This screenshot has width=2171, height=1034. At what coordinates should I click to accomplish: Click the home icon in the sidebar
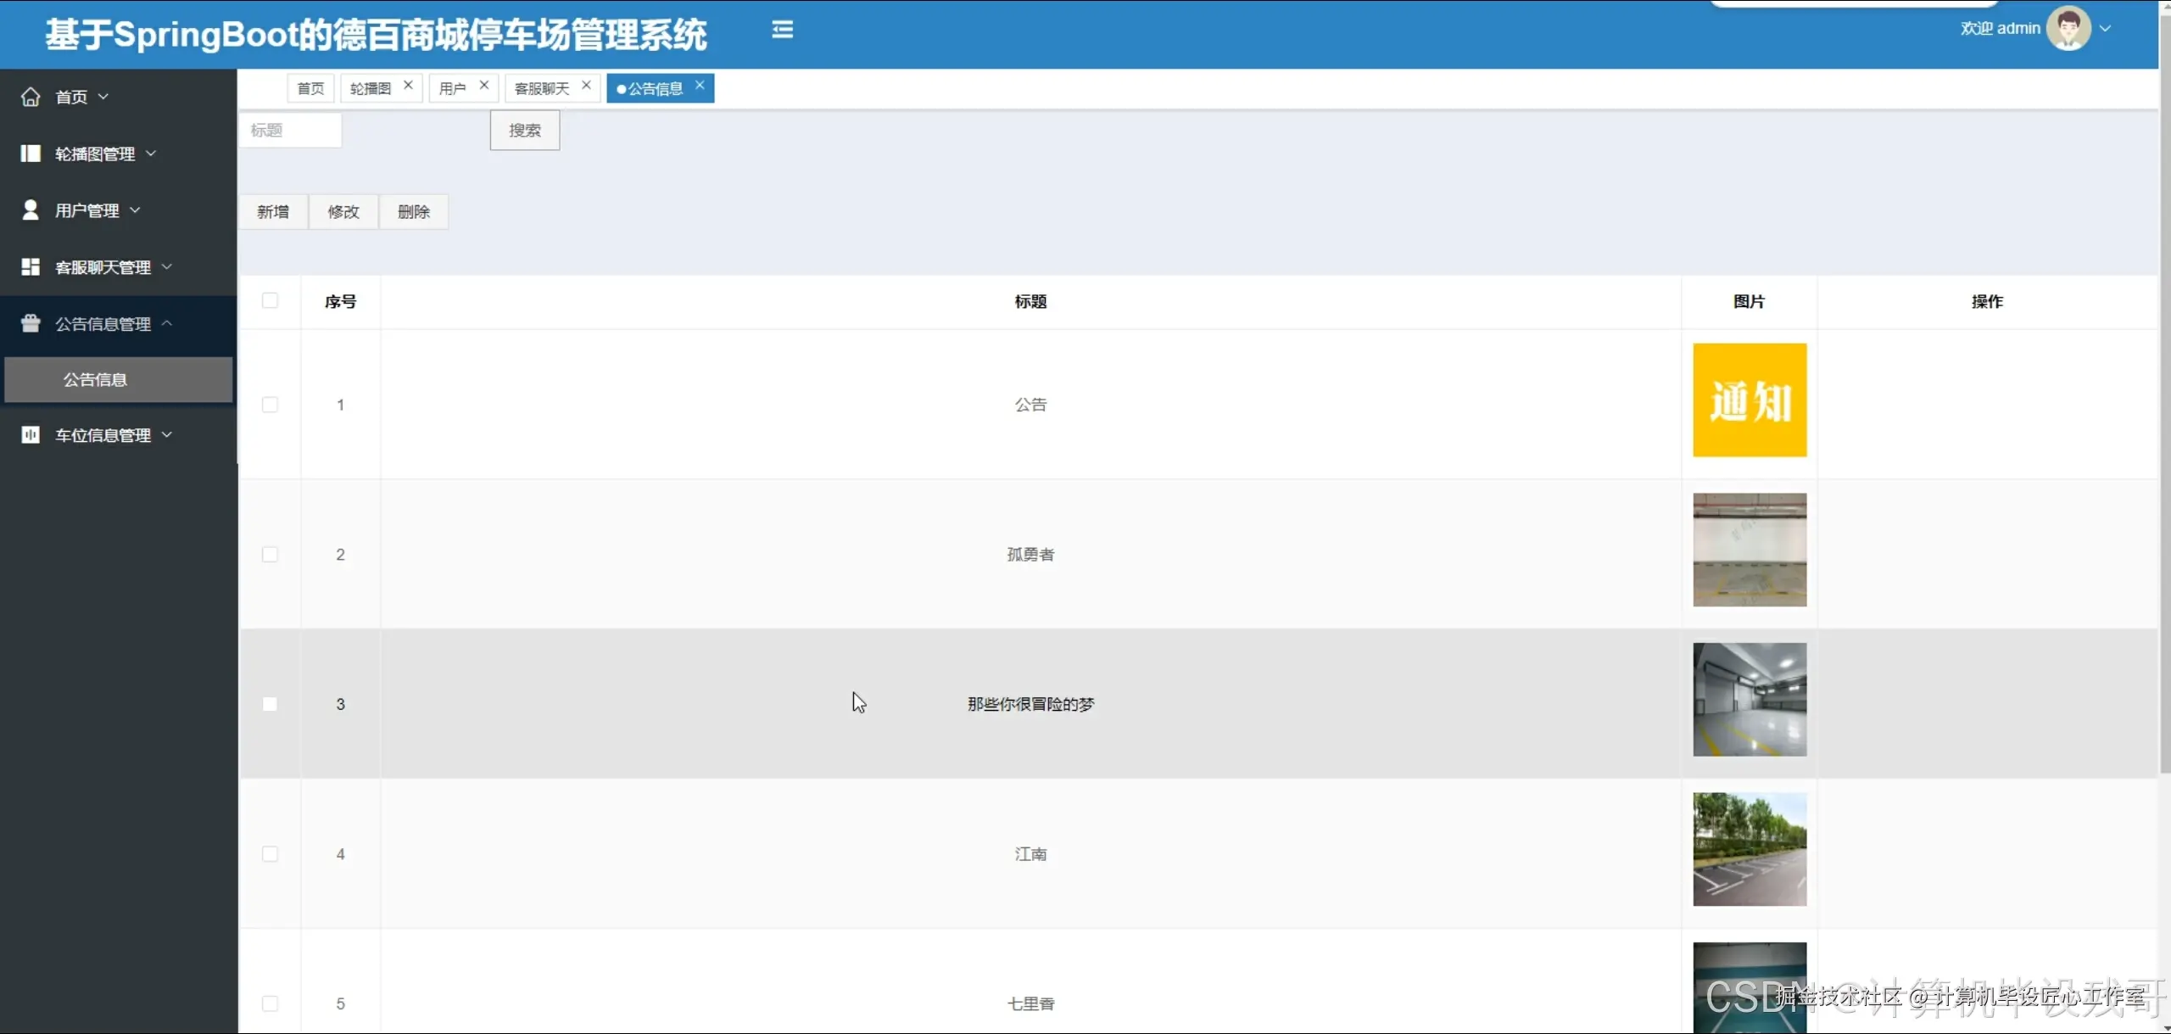click(31, 97)
